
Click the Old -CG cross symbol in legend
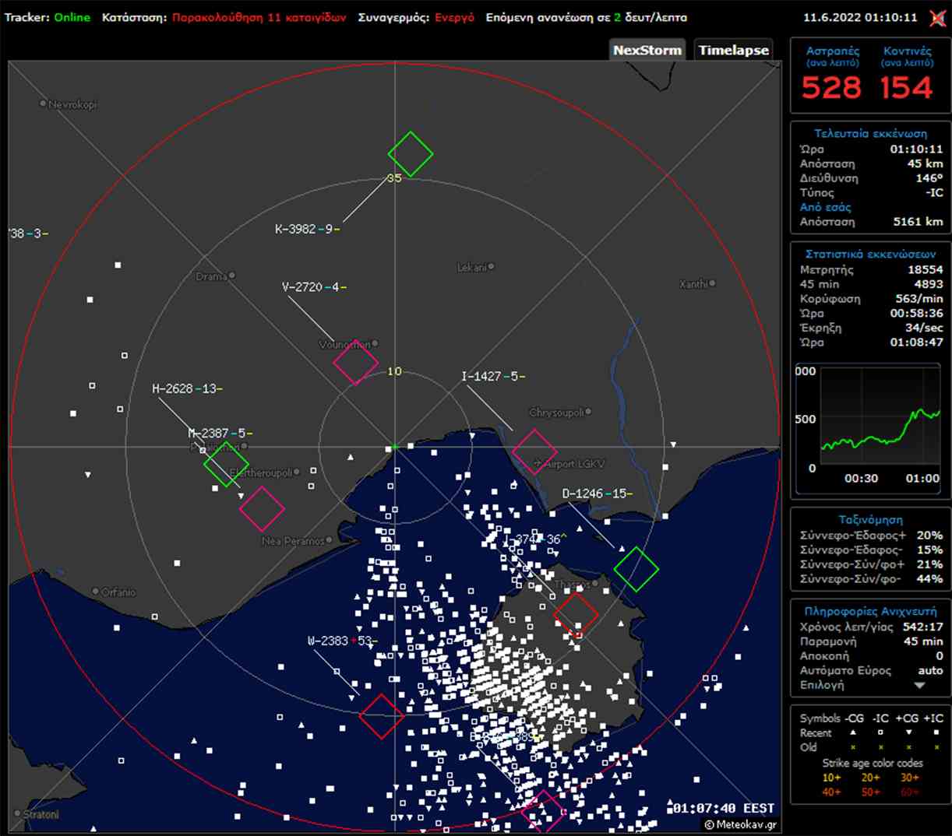tap(853, 747)
